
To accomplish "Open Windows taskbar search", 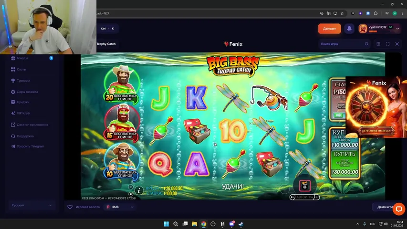I will click(176, 224).
